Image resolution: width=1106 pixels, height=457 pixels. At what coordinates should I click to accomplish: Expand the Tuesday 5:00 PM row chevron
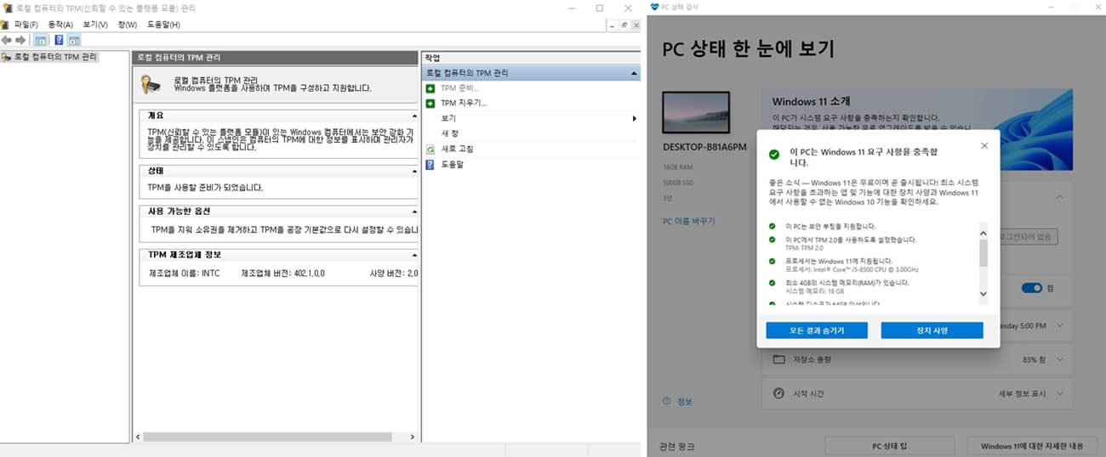(1060, 324)
